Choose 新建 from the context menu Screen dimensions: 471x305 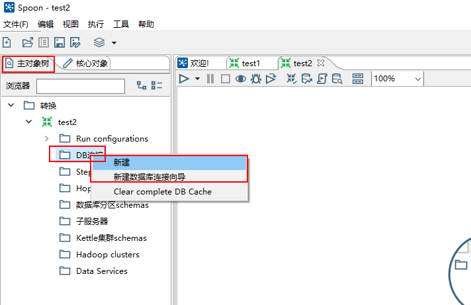click(x=169, y=163)
